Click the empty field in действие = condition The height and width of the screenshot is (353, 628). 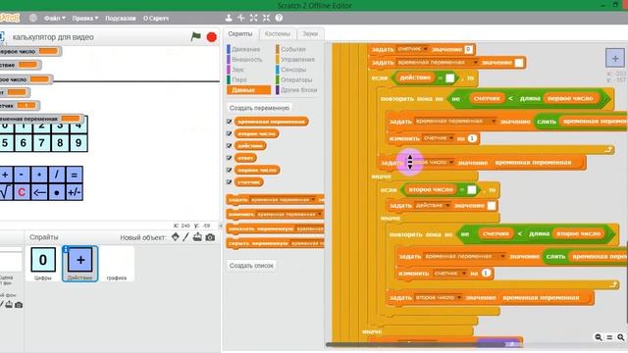point(449,78)
